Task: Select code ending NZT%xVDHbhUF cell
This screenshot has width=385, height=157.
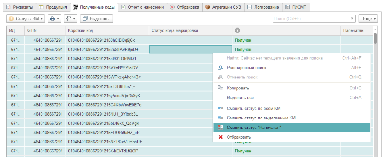Action: 107,142
